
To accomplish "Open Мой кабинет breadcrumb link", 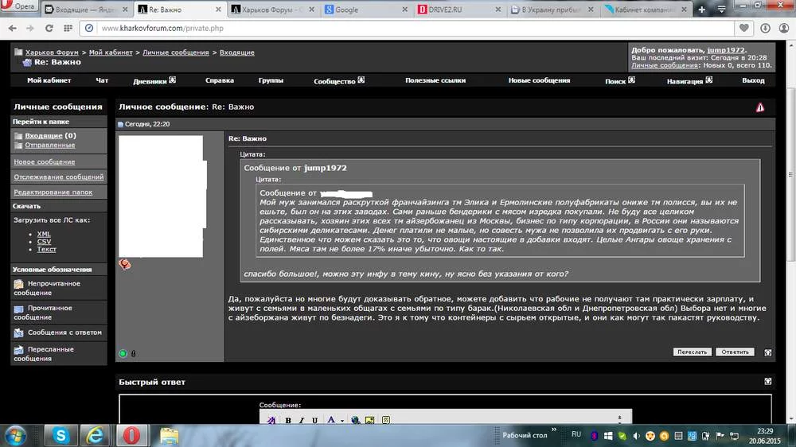I will pos(111,52).
